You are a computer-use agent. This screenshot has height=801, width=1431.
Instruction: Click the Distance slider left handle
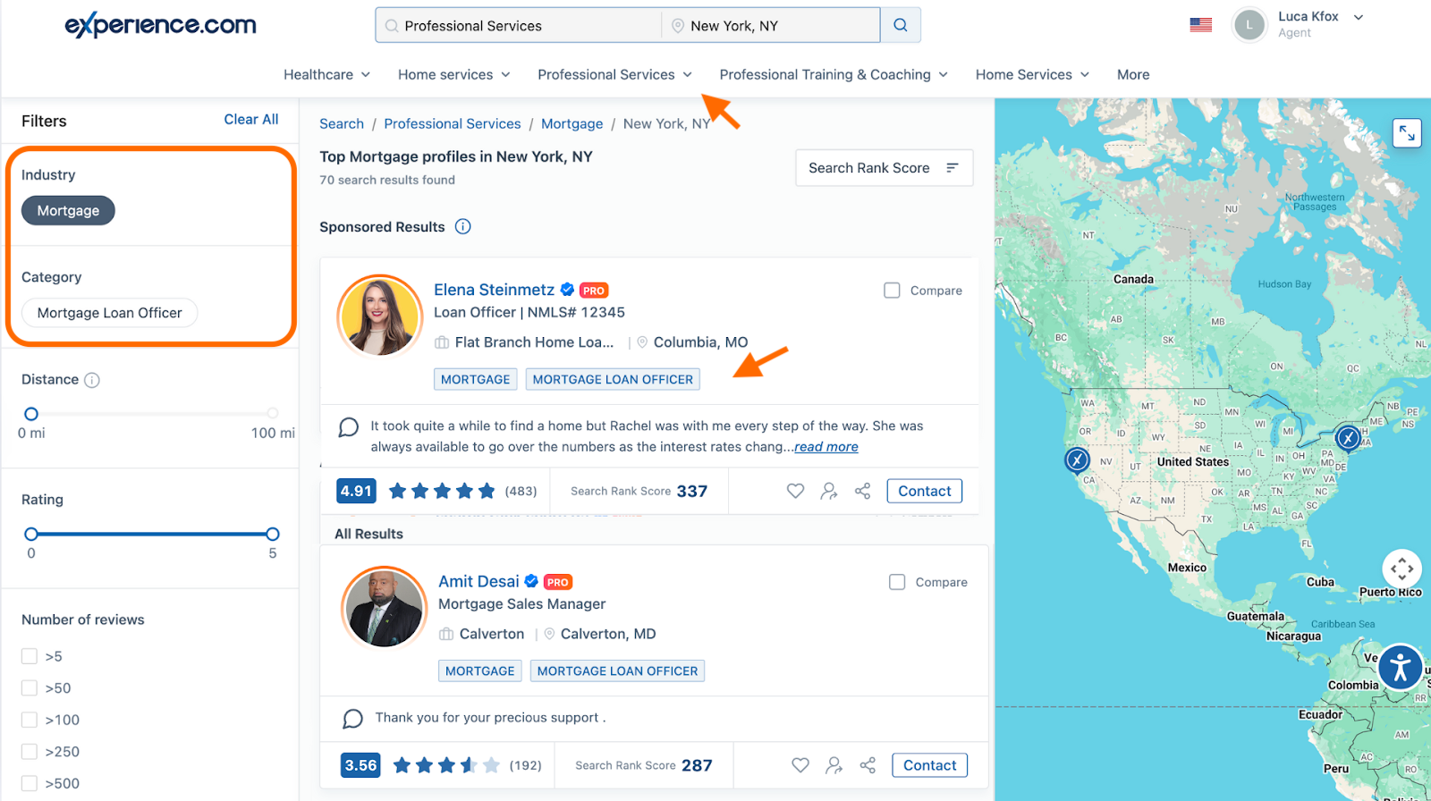(31, 414)
